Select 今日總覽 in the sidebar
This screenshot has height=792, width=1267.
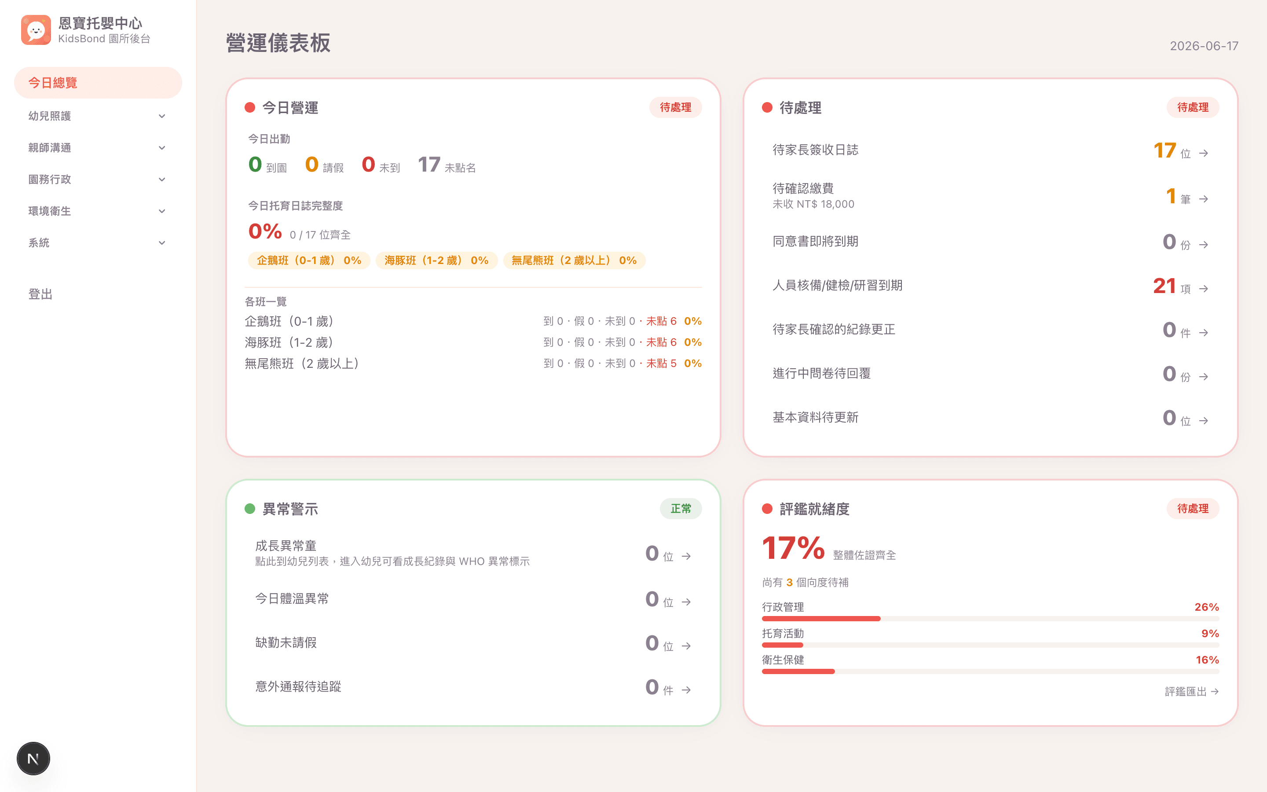pyautogui.click(x=98, y=83)
